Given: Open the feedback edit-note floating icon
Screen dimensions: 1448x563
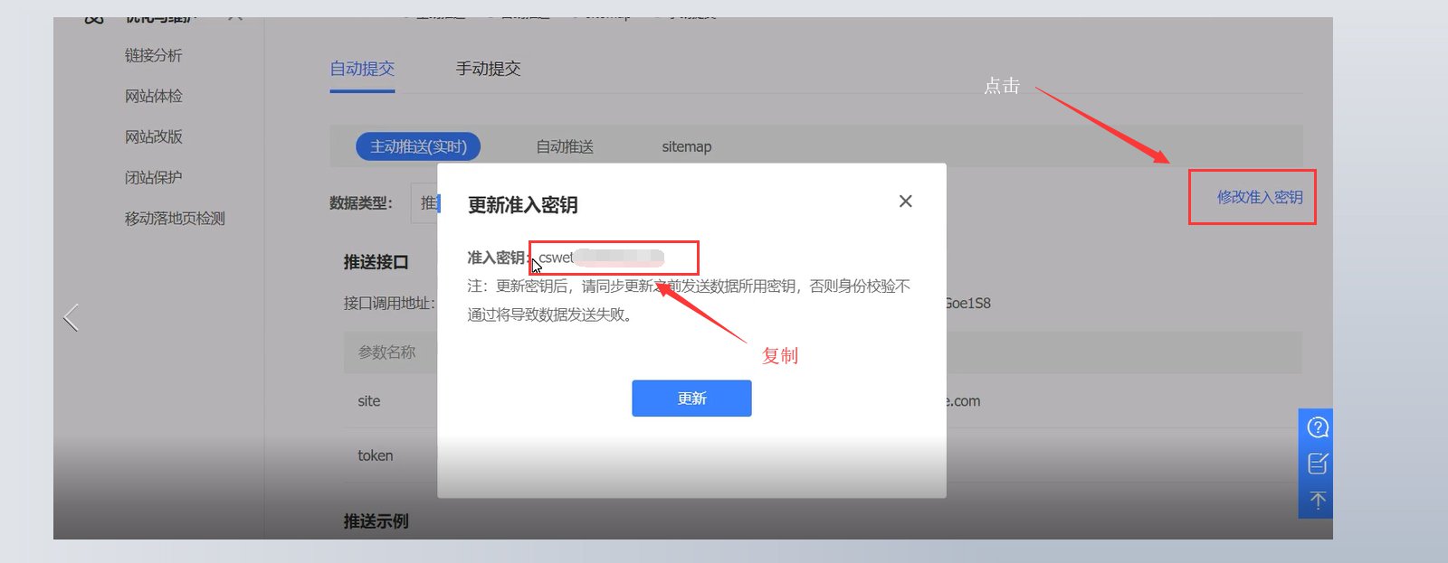Looking at the screenshot, I should [1318, 464].
